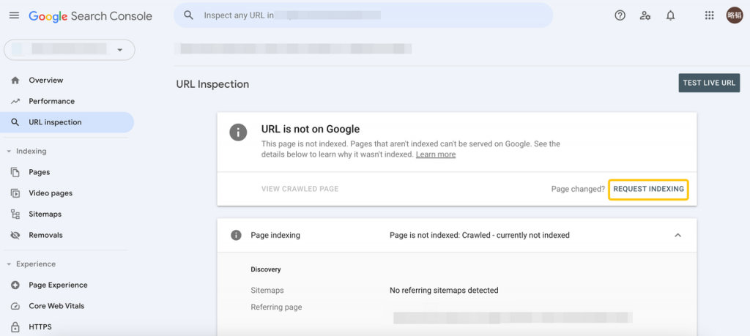The height and width of the screenshot is (336, 750).
Task: Follow the Learn more link
Action: coord(435,154)
